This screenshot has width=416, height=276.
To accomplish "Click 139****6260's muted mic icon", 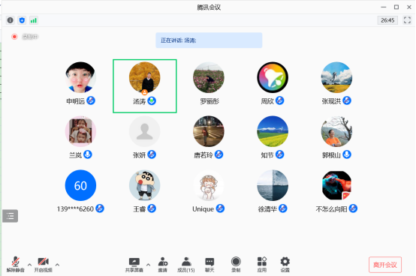I will (100, 208).
